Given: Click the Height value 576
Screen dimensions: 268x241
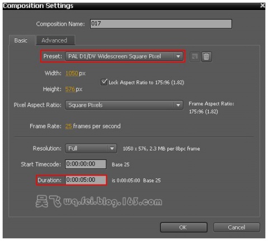Looking at the screenshot, I should 70,89.
